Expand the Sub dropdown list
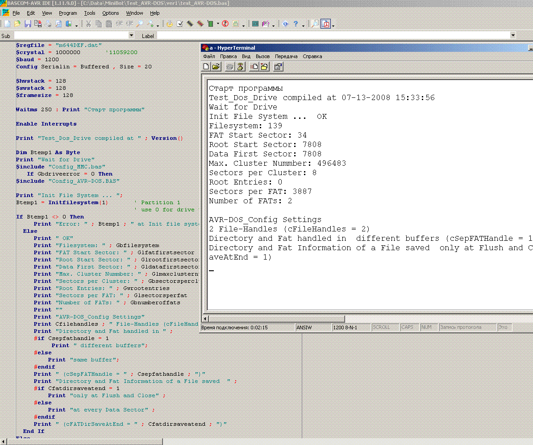533x445 pixels. 131,35
